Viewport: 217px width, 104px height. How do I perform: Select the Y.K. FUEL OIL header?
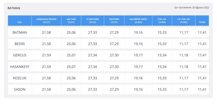tap(184, 21)
